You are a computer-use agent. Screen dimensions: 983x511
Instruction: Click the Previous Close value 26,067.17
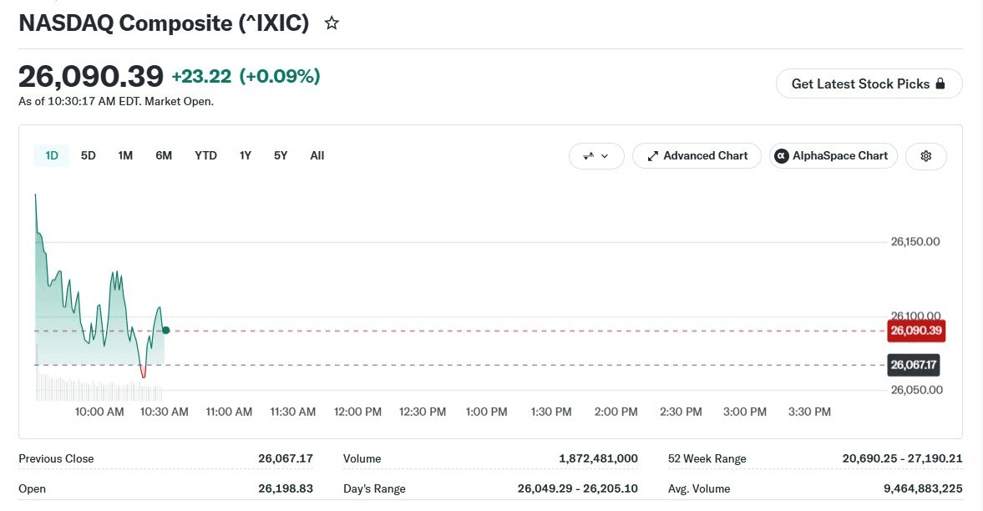(x=286, y=458)
